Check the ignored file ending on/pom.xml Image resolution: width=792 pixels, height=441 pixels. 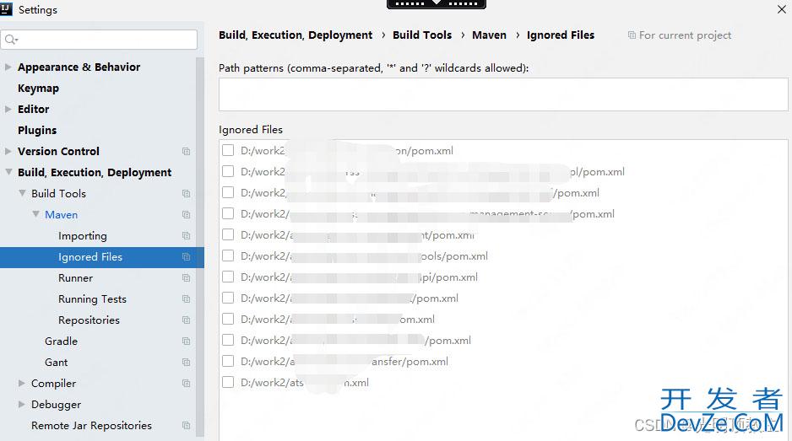(x=228, y=150)
